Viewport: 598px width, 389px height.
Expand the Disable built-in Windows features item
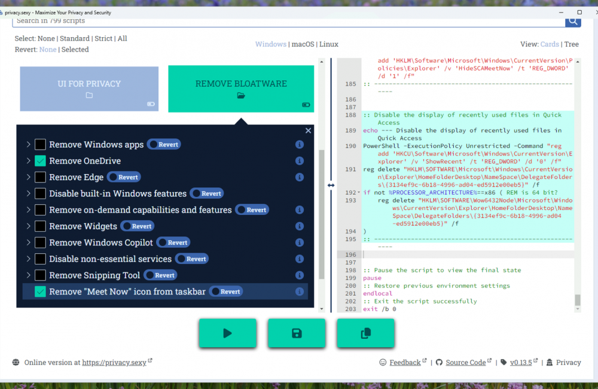pyautogui.click(x=28, y=193)
